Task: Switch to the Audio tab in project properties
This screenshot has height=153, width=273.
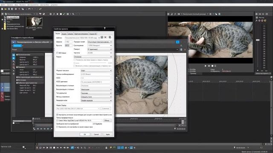Action: [x=64, y=34]
